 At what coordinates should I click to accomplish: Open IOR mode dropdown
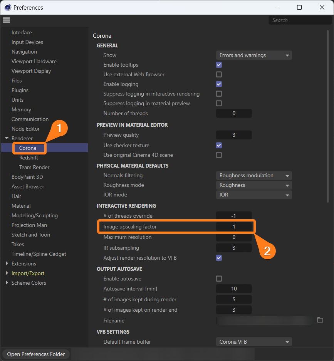253,195
